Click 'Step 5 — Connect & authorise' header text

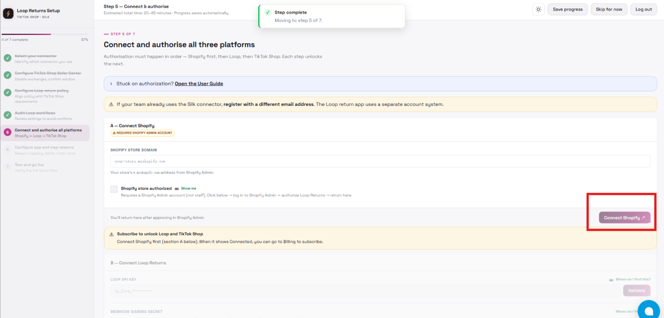136,6
